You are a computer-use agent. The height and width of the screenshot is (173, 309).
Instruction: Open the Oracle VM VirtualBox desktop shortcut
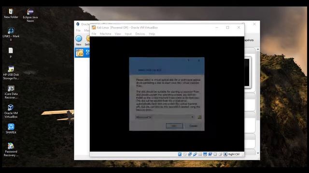[11, 111]
